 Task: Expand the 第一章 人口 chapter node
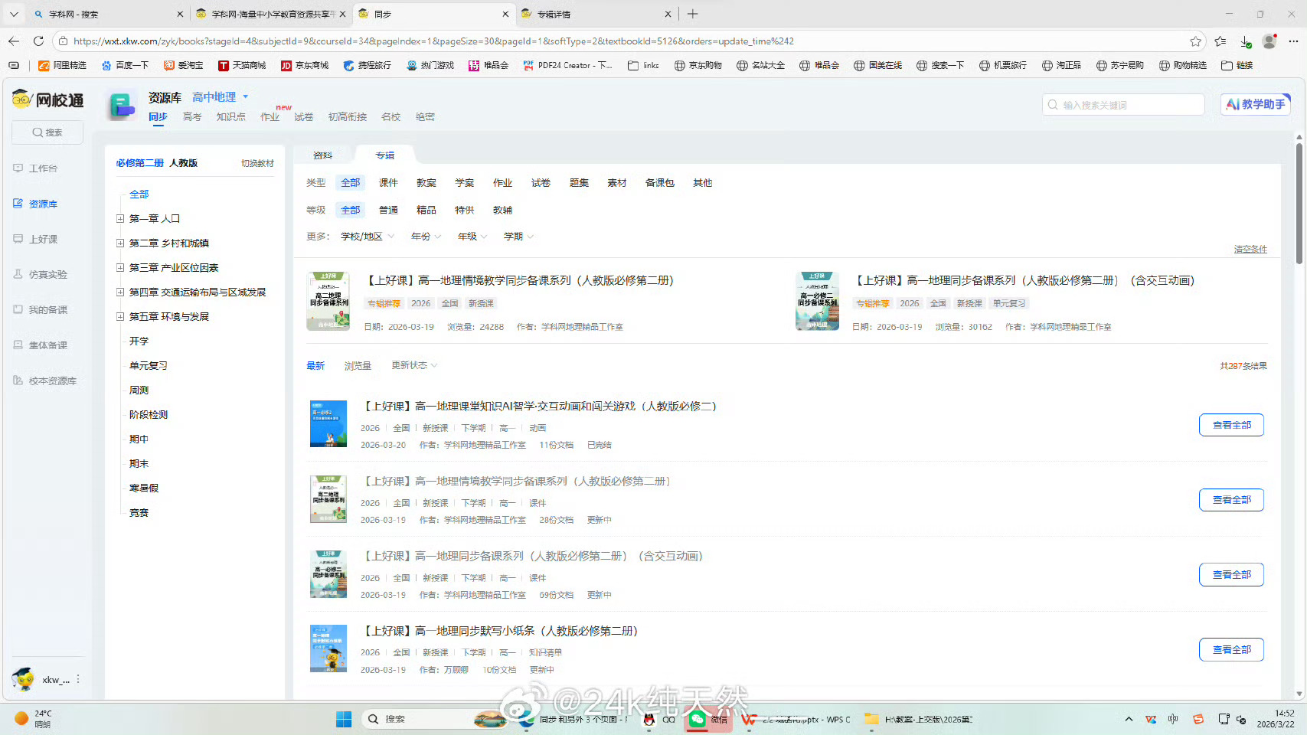[120, 218]
